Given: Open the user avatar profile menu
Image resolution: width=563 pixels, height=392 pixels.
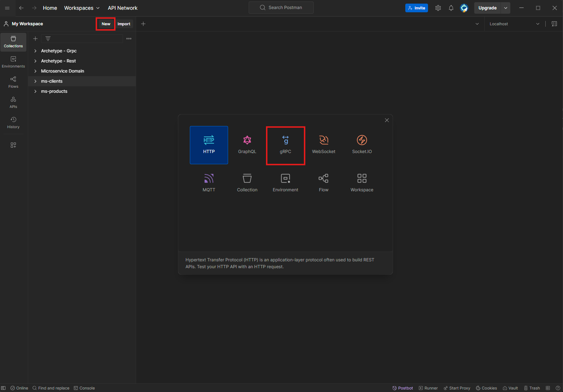Looking at the screenshot, I should pos(464,8).
